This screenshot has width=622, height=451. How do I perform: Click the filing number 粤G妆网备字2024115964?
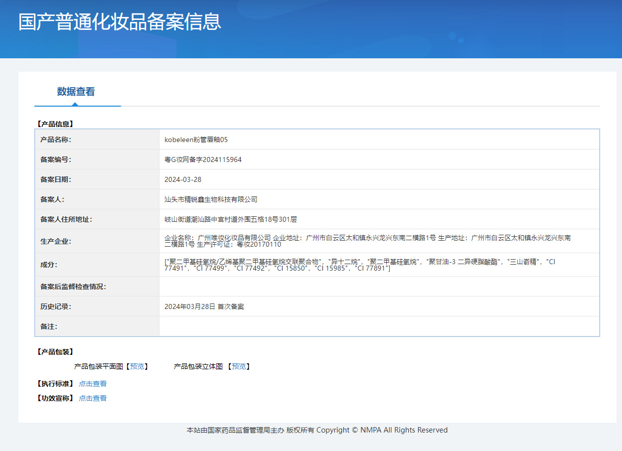[203, 159]
